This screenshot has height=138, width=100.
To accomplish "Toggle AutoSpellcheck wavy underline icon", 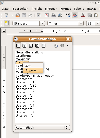I will (75, 15).
